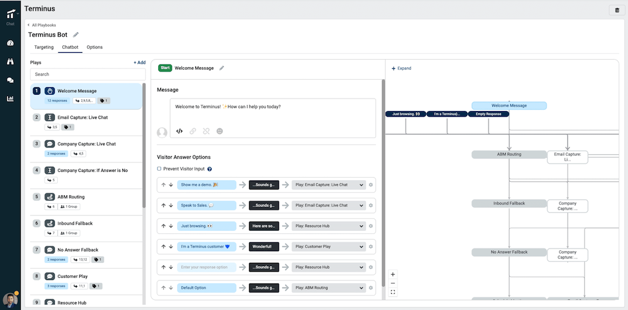This screenshot has height=310, width=628.
Task: Switch to the Options tab
Action: [x=95, y=47]
